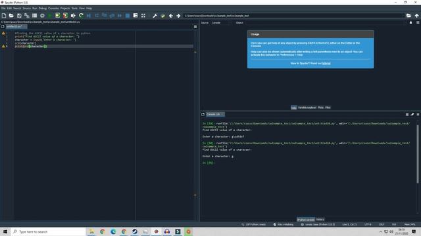421x236 pixels.
Task: Open the Search menu
Action: coord(17,9)
